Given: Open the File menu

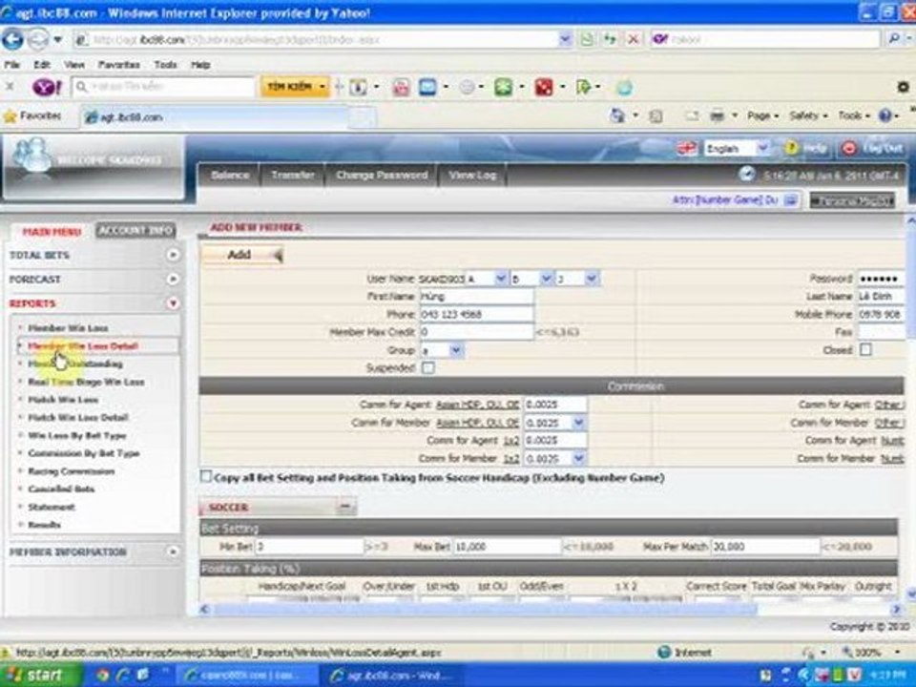Looking at the screenshot, I should pos(11,65).
